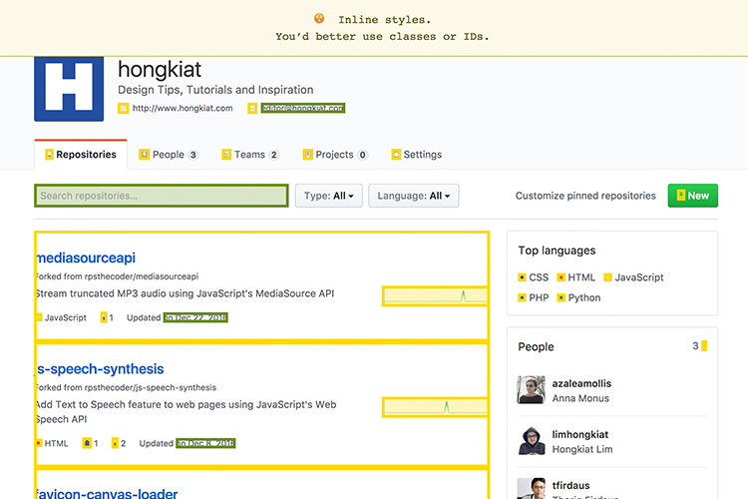Open the Projects tab
Image resolution: width=748 pixels, height=499 pixels.
click(335, 155)
